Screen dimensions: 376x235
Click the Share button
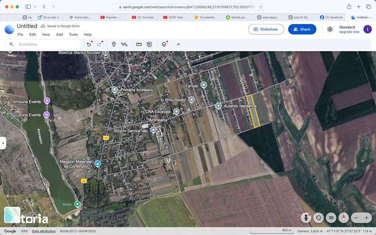click(x=302, y=29)
